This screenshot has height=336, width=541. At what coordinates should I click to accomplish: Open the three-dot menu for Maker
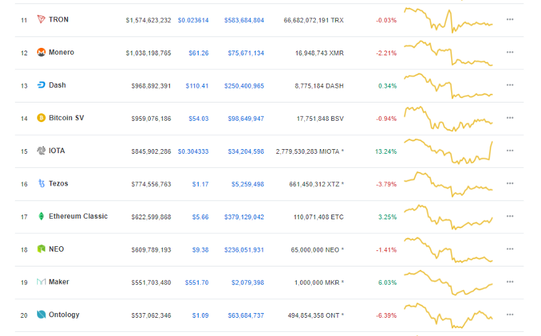coord(510,282)
